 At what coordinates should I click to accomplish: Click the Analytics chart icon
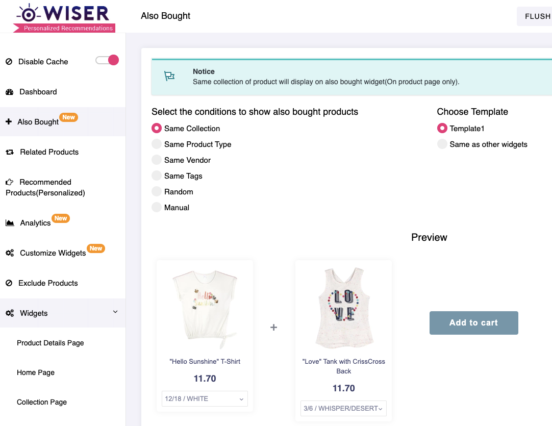[x=10, y=223]
